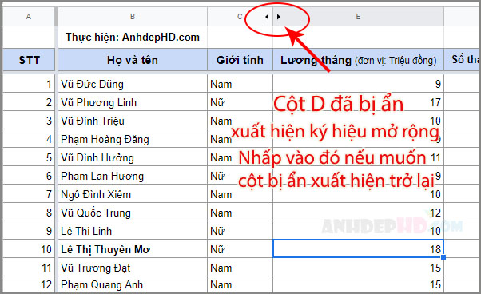Select salary cell 12 for Vũ Quốc Trung
481x294 pixels.
click(x=358, y=213)
